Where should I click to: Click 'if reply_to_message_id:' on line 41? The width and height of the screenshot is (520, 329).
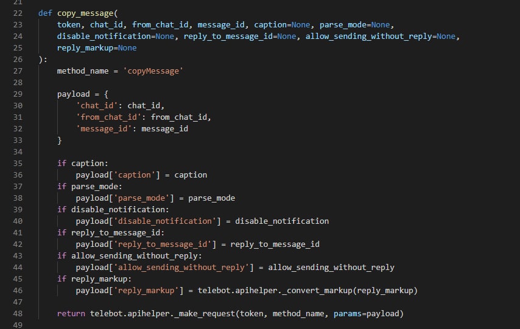(x=111, y=233)
